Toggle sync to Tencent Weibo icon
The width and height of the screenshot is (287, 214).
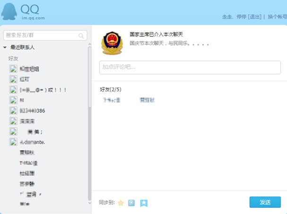click(131, 203)
